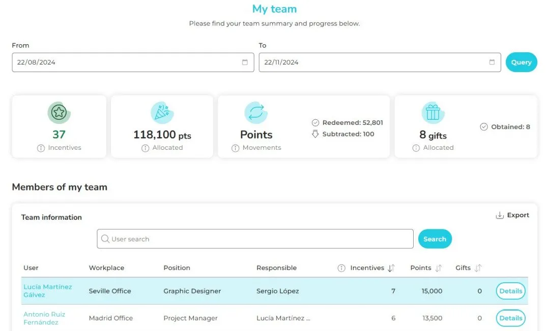This screenshot has height=331, width=547.
Task: View Details for Antonio Ruiz Fernández
Action: pos(510,318)
